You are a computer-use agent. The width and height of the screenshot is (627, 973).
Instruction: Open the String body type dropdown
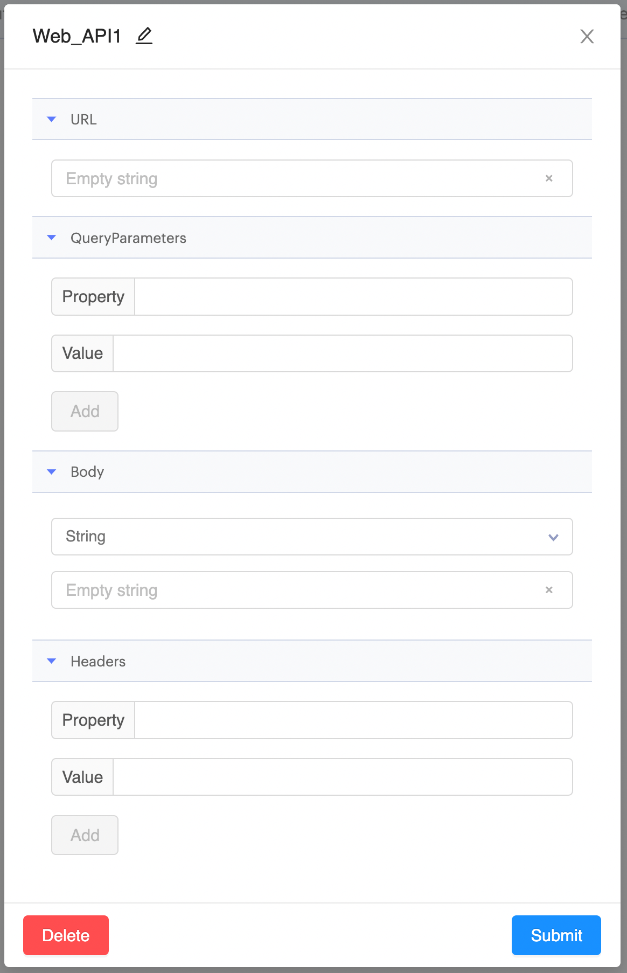tap(312, 537)
